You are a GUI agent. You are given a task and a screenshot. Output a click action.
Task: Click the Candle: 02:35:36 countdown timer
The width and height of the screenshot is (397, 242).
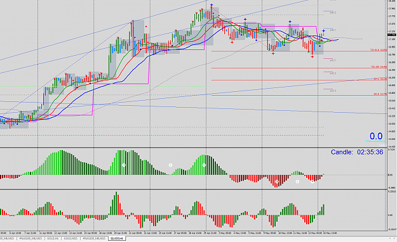357,152
